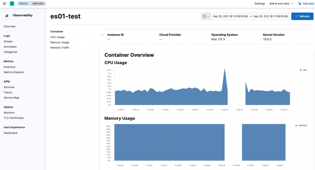Image resolution: width=315 pixels, height=170 pixels.
Task: Go to Metrics Explorer
Action: (x=14, y=72)
